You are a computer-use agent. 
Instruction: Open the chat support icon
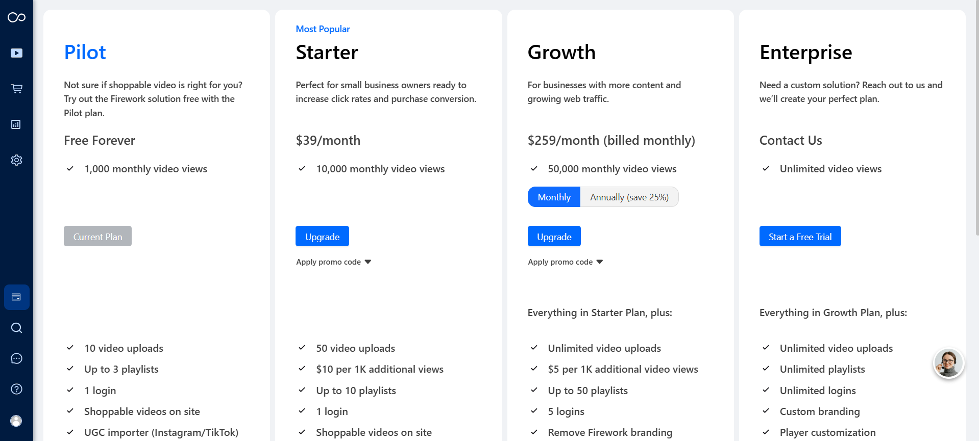pyautogui.click(x=16, y=358)
